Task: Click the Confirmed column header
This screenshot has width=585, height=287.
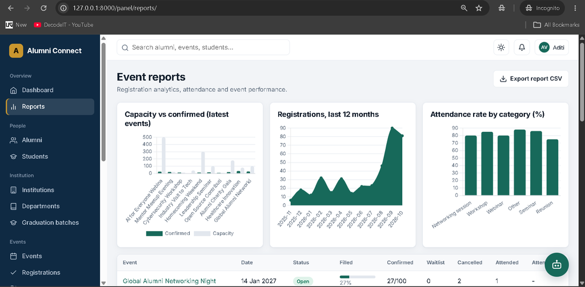Action: pyautogui.click(x=400, y=262)
